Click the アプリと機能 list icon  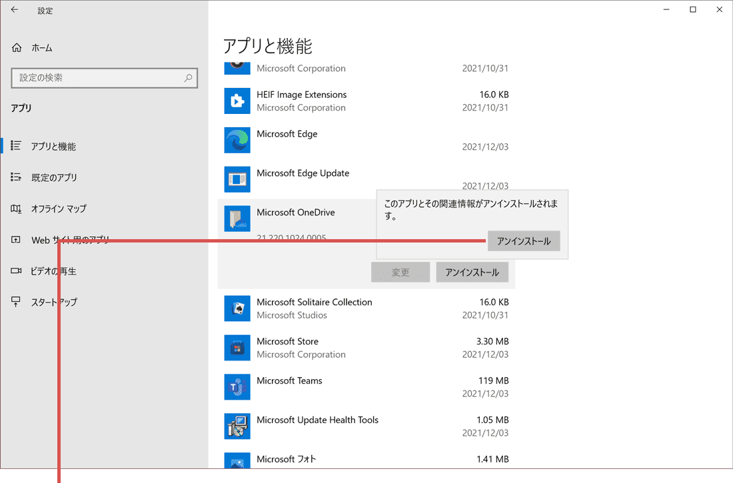(x=16, y=146)
